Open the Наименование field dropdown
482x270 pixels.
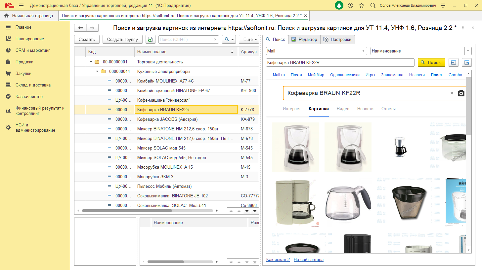pos(468,51)
